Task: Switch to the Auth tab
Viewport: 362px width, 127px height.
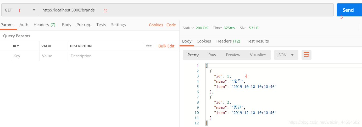Action: 24,25
